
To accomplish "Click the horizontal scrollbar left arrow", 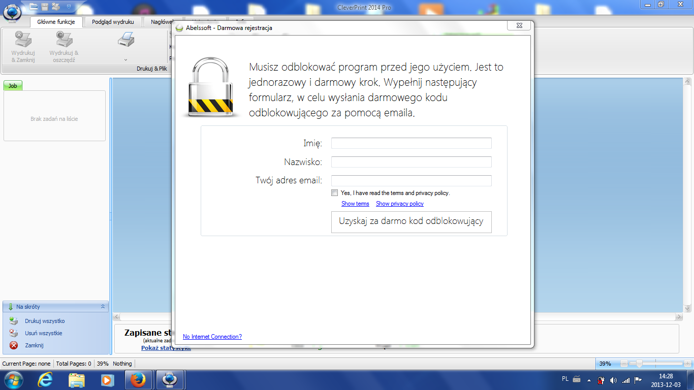I will click(116, 317).
